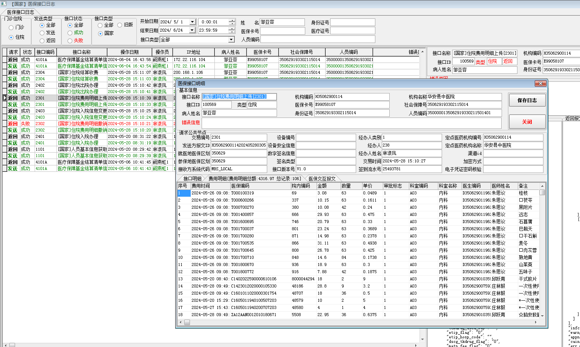Expand the 接口类型 combo box

(231, 40)
